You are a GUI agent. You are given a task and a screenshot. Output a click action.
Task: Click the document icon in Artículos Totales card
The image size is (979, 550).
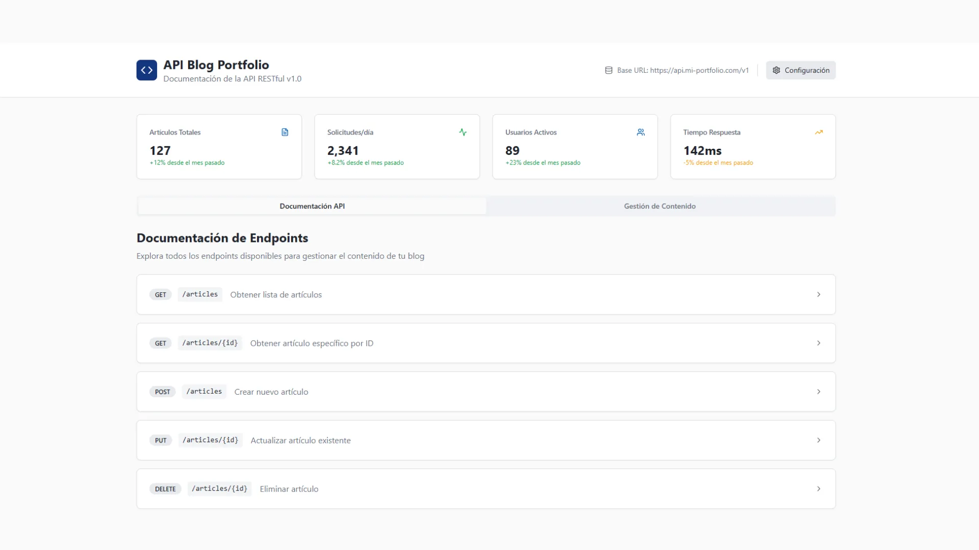click(x=285, y=132)
